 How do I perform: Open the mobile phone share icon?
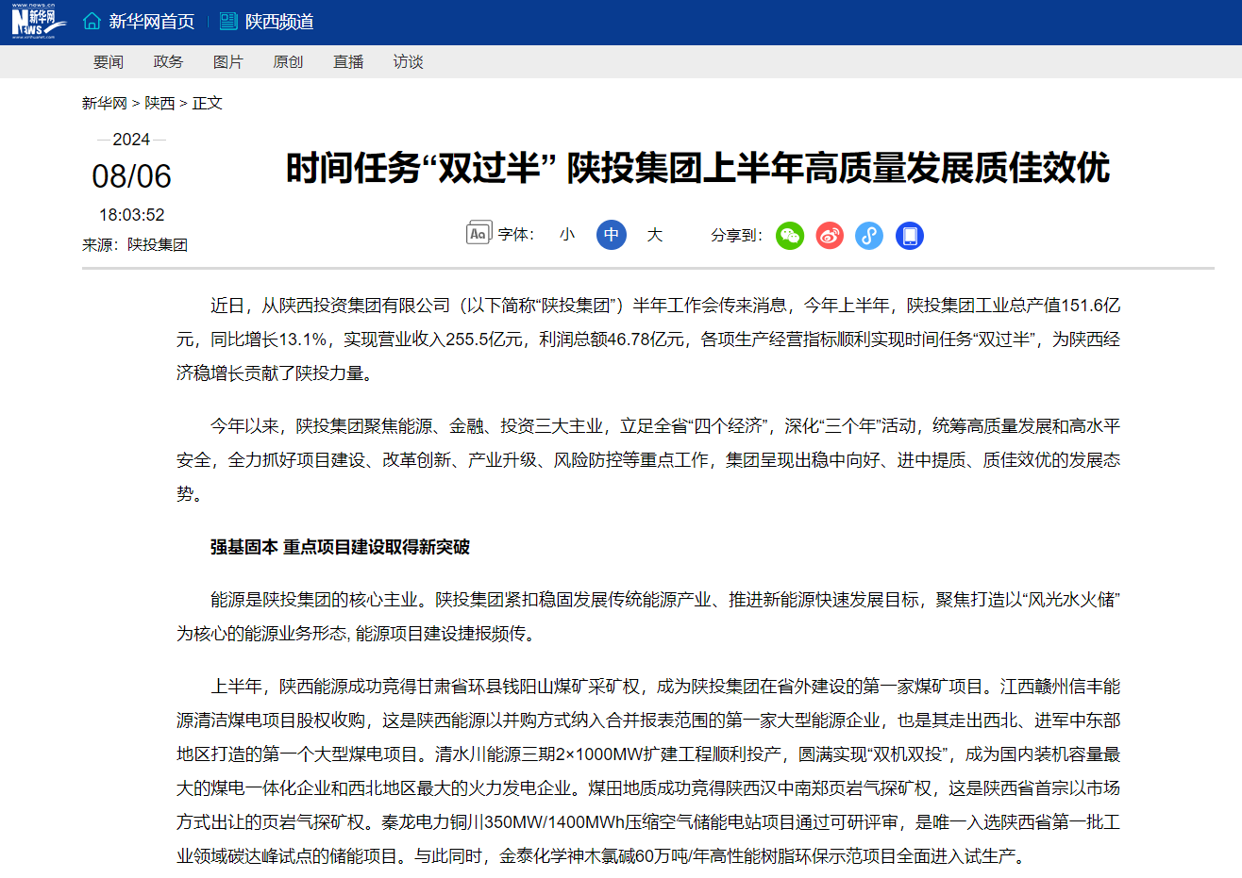coord(909,236)
